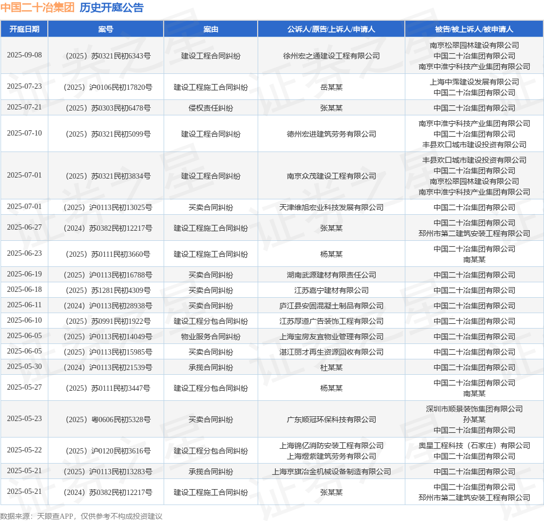Click the '案号' column header
Screen dimensions: 544x521
106,29
